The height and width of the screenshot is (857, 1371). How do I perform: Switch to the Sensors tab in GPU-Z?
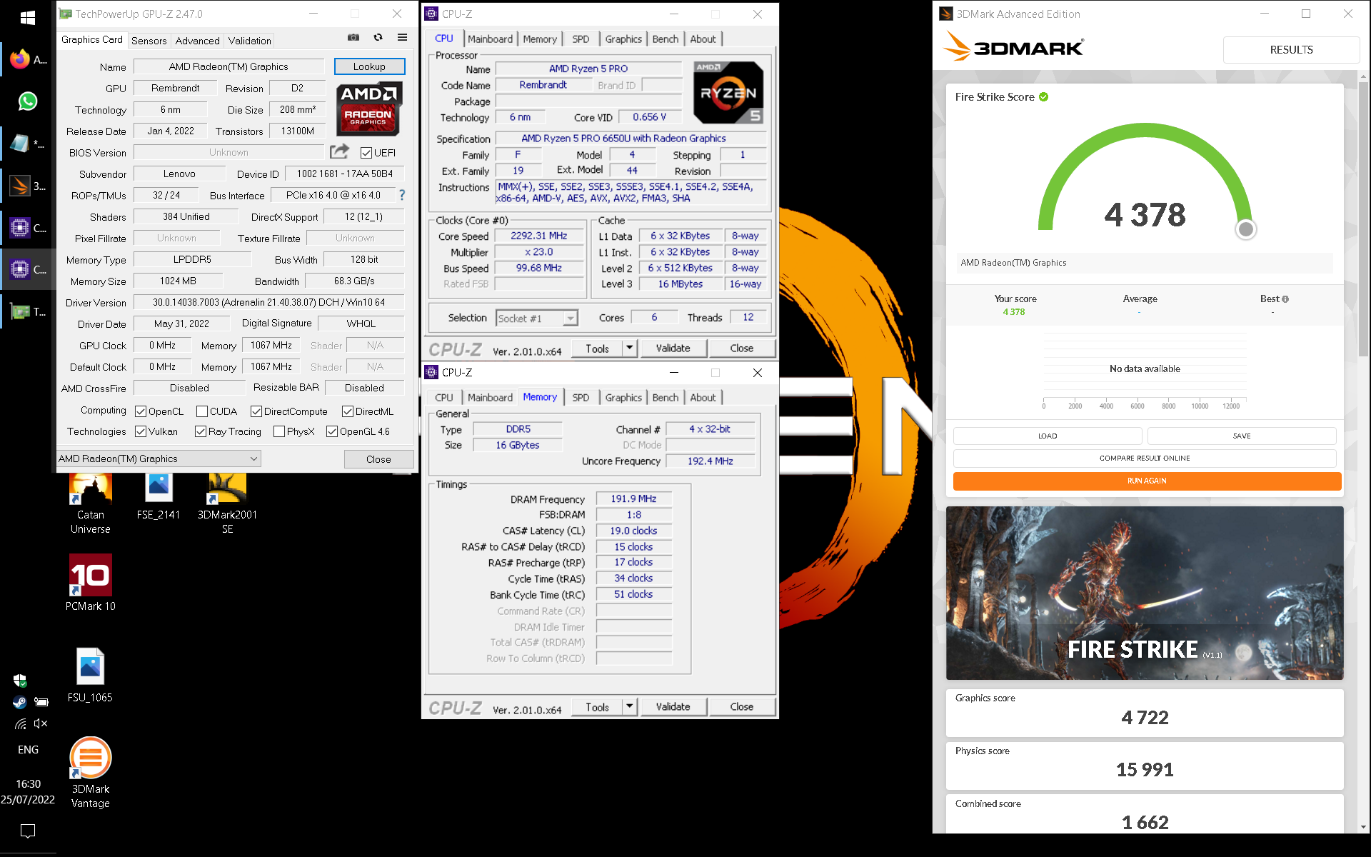click(x=149, y=41)
